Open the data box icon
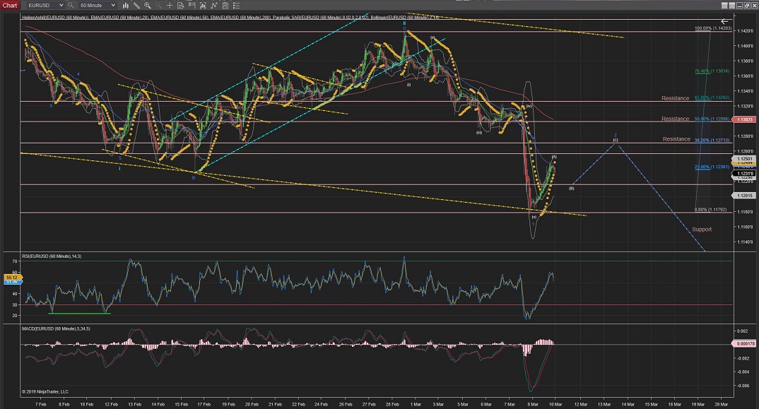This screenshot has width=759, height=409. [180, 5]
